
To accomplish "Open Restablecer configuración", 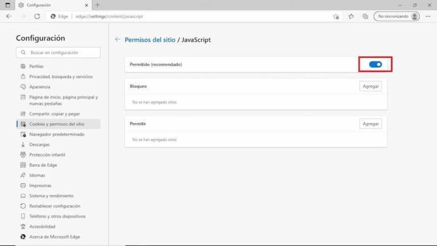I will [58, 206].
